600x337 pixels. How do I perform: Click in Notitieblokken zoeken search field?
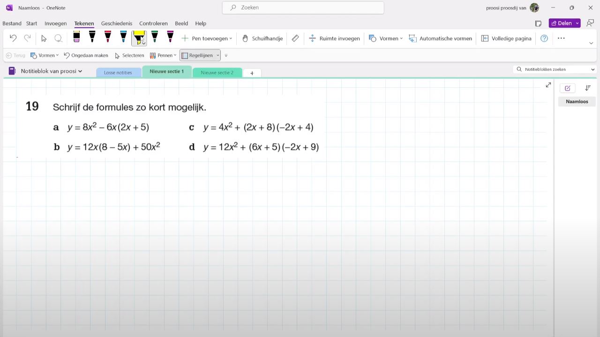551,69
